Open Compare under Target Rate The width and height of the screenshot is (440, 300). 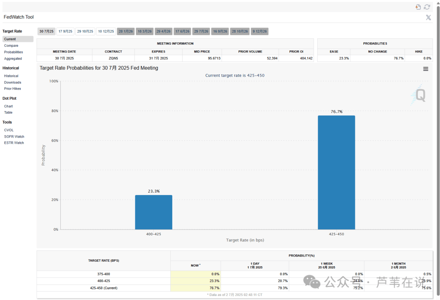(x=11, y=46)
